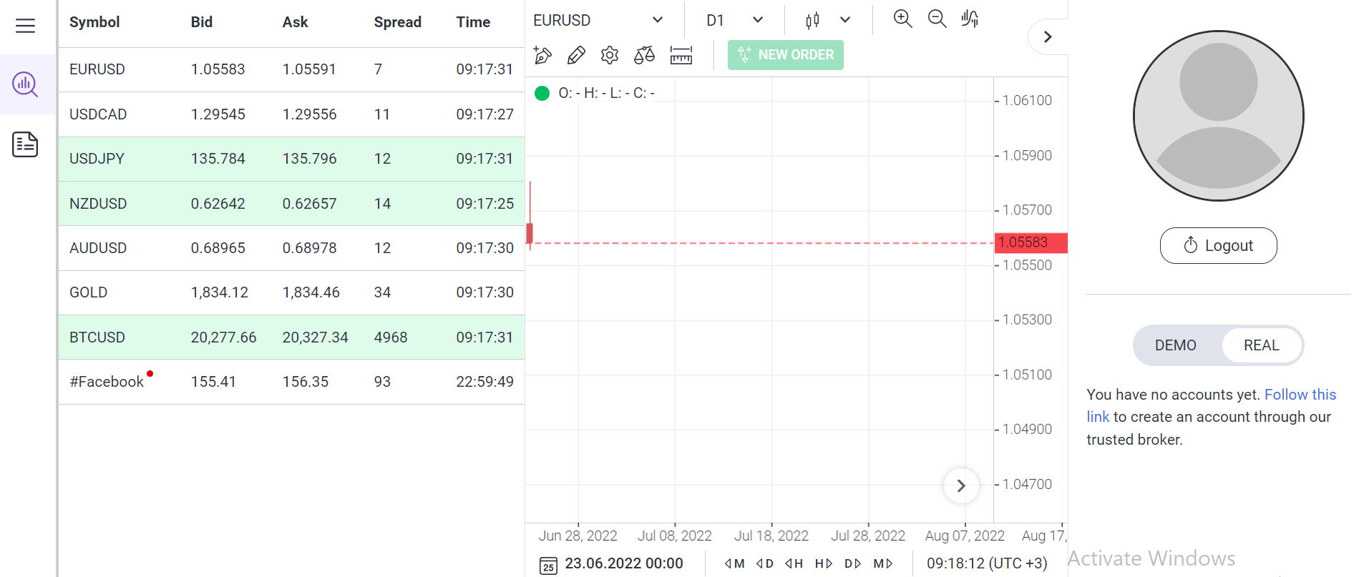Choose the candlestick chart type icon
Viewport: 1369px width, 577px height.
812,20
